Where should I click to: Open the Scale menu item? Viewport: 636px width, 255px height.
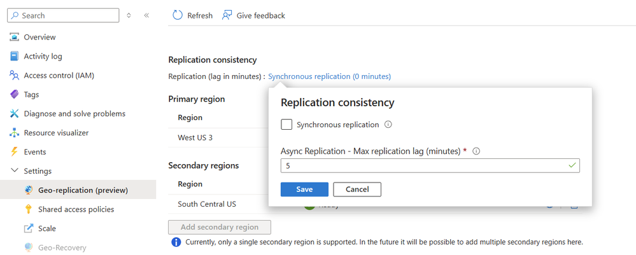46,228
